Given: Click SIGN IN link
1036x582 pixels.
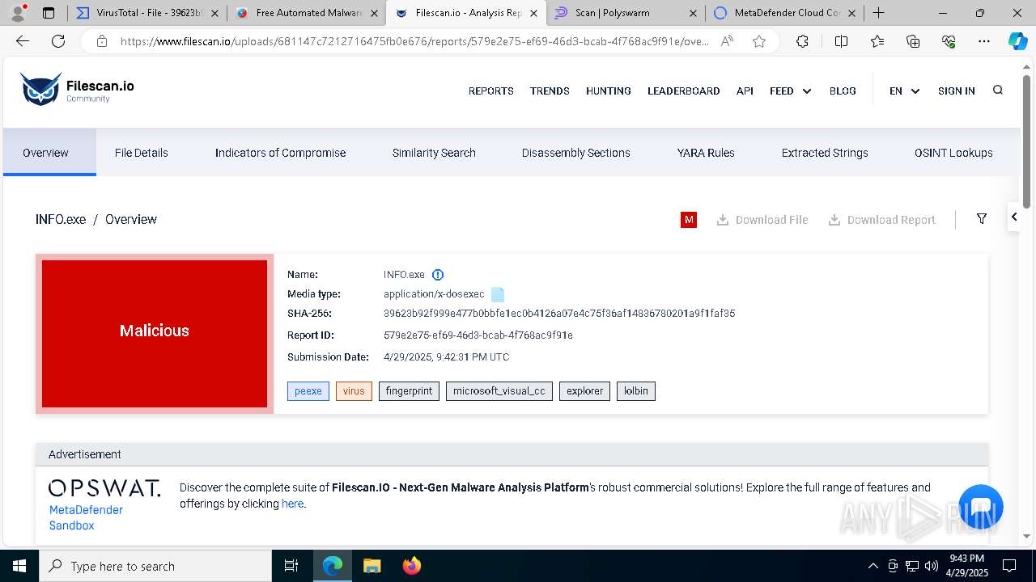Looking at the screenshot, I should pos(957,91).
